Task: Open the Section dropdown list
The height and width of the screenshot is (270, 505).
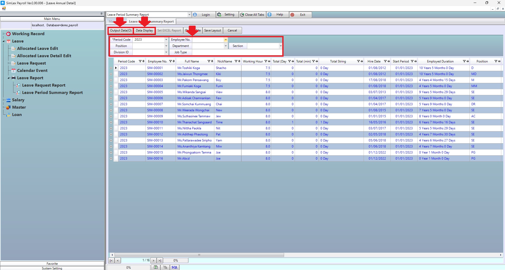Action: (280, 46)
